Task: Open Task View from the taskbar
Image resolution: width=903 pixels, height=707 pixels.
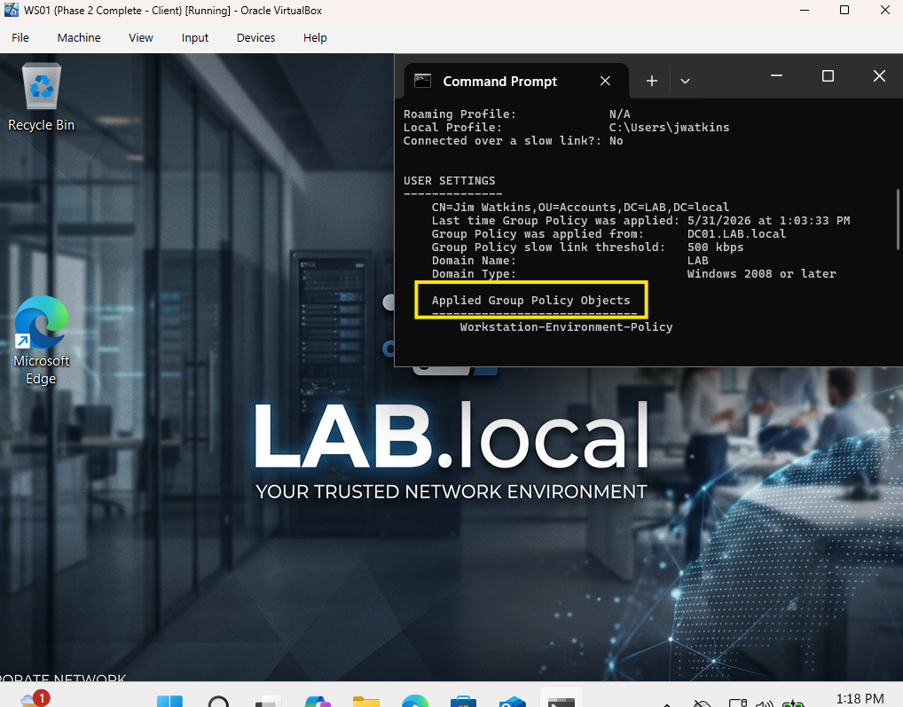Action: coord(267,701)
